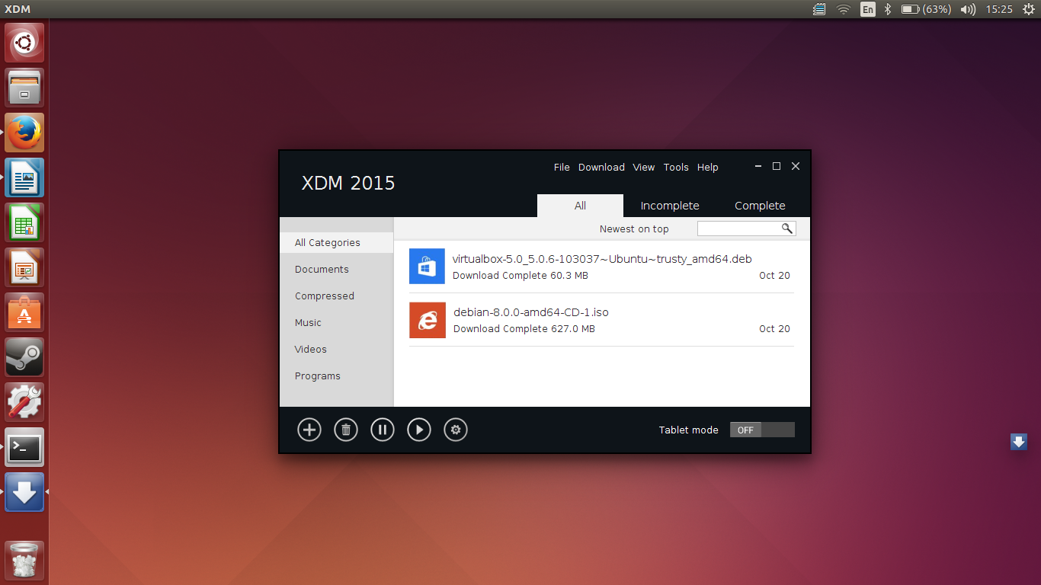Open LibreOffice Writer in launcher
1041x585 pixels.
click(24, 177)
